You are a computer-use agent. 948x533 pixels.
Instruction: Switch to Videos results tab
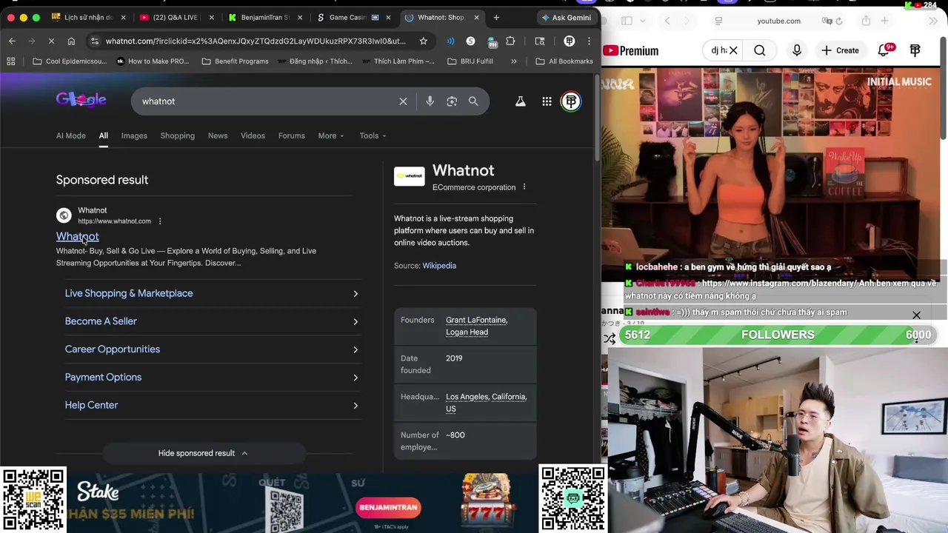coord(253,135)
